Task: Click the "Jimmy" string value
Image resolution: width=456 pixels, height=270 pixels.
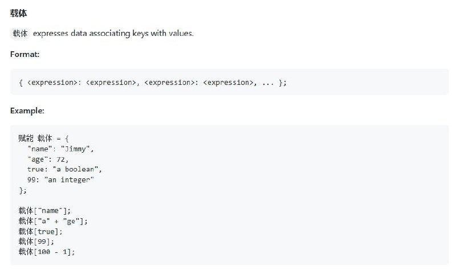Action: coord(75,149)
